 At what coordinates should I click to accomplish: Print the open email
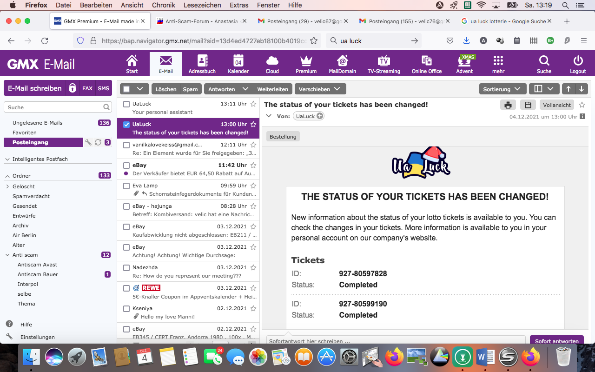point(508,105)
